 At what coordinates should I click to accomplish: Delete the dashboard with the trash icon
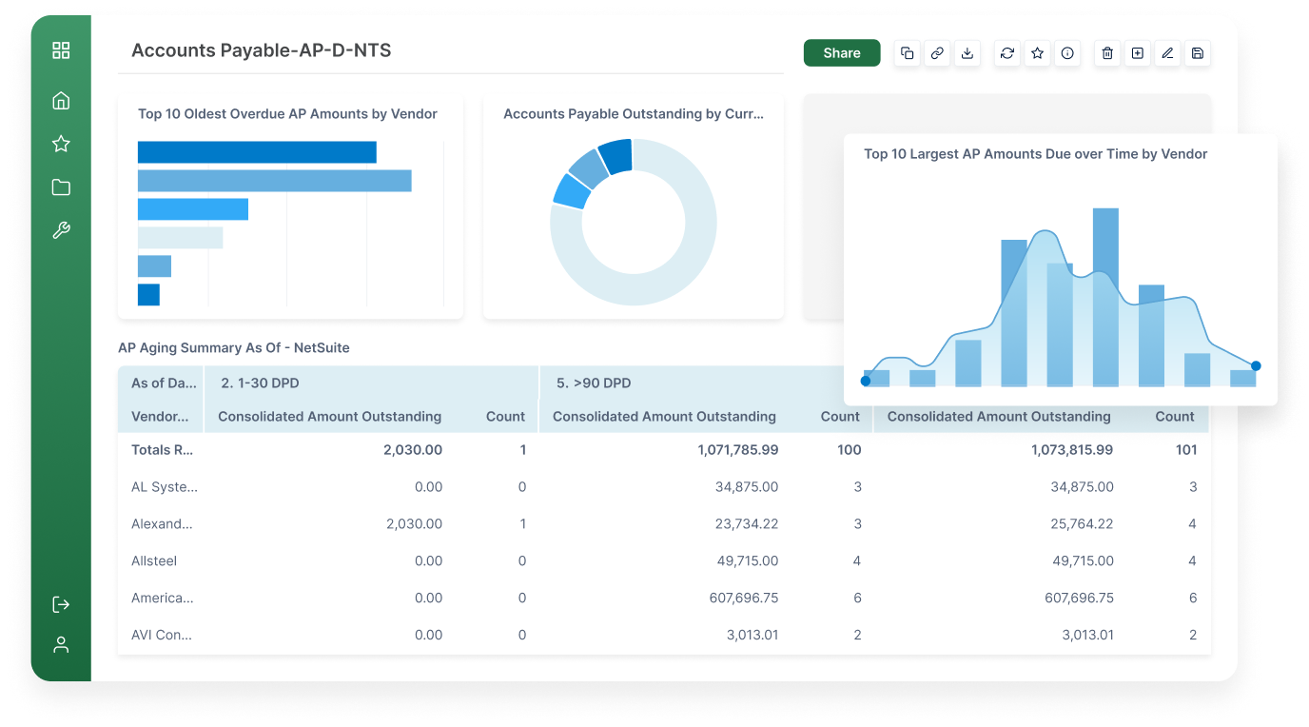(x=1107, y=53)
